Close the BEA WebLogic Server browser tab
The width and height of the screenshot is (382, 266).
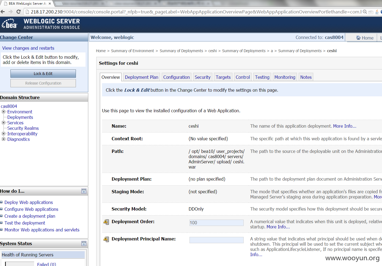[x=50, y=4]
